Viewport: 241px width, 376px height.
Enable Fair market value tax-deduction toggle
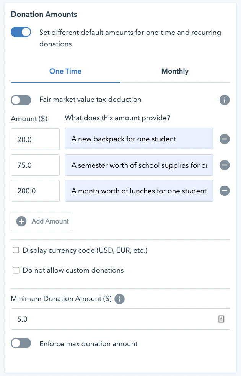tap(21, 100)
